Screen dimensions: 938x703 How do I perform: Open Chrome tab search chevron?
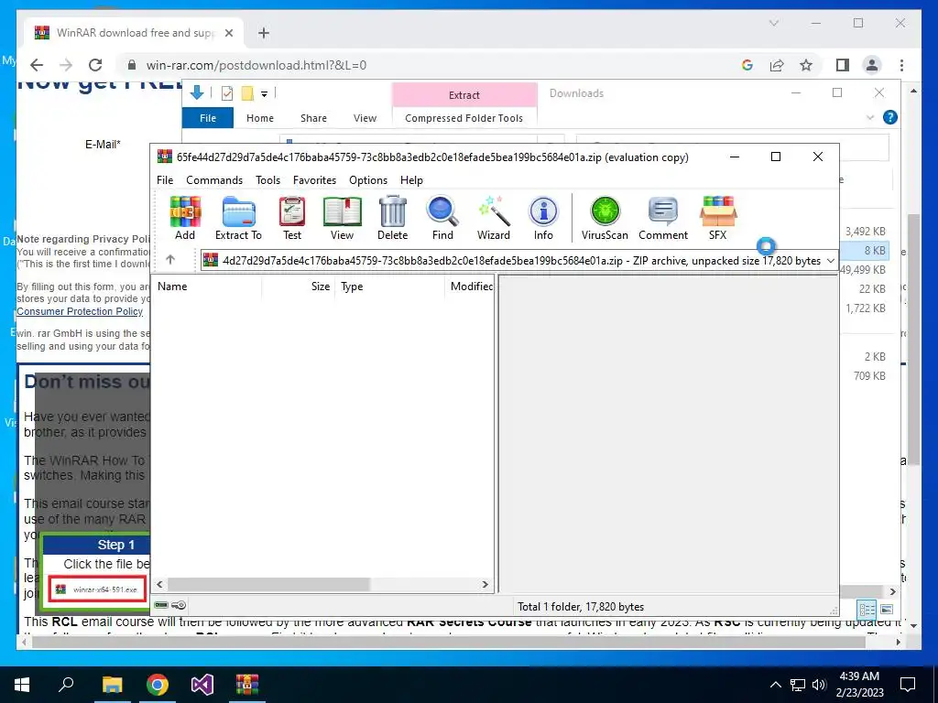pyautogui.click(x=773, y=23)
